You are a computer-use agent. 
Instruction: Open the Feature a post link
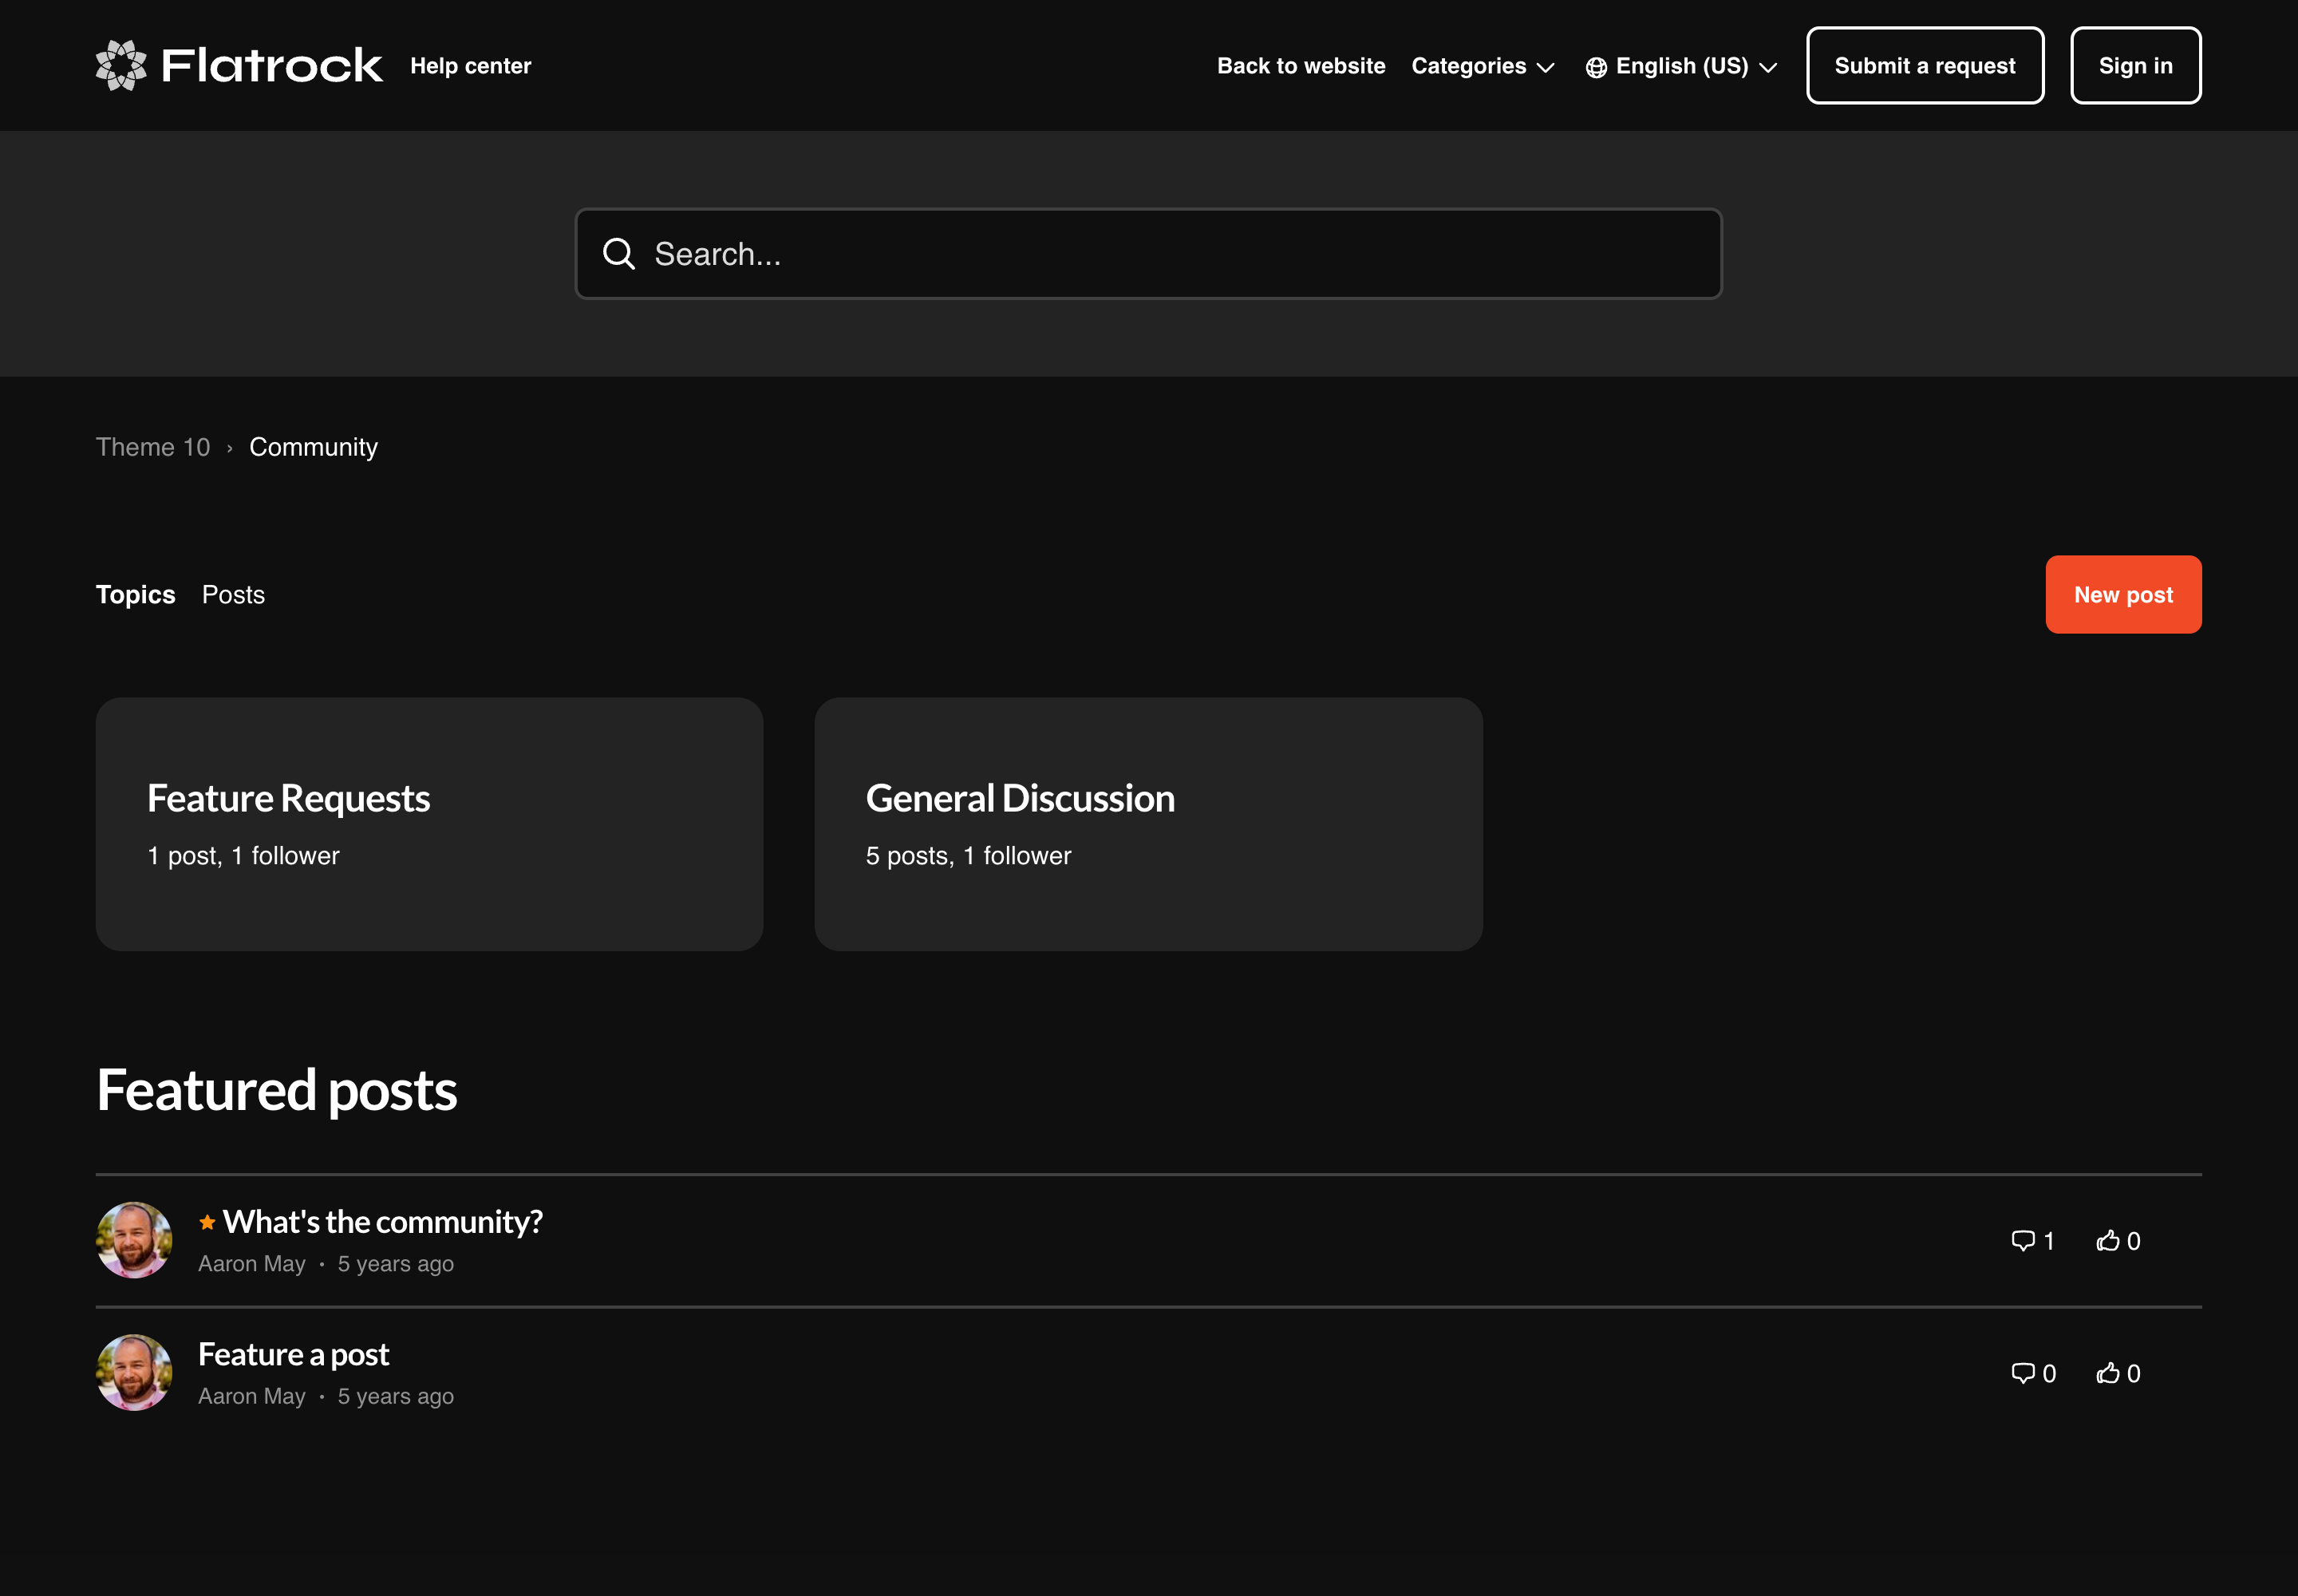point(293,1354)
